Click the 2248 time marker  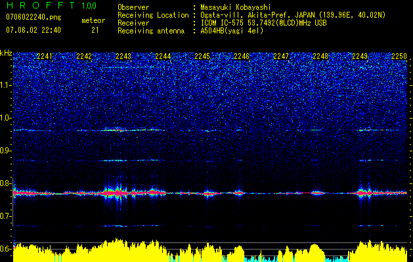[321, 56]
